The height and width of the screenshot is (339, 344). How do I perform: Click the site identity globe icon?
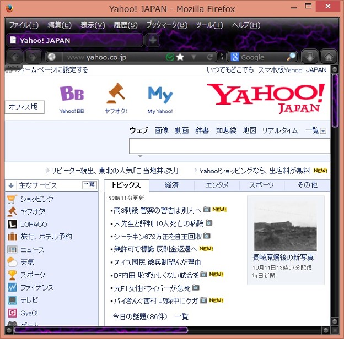[52, 57]
